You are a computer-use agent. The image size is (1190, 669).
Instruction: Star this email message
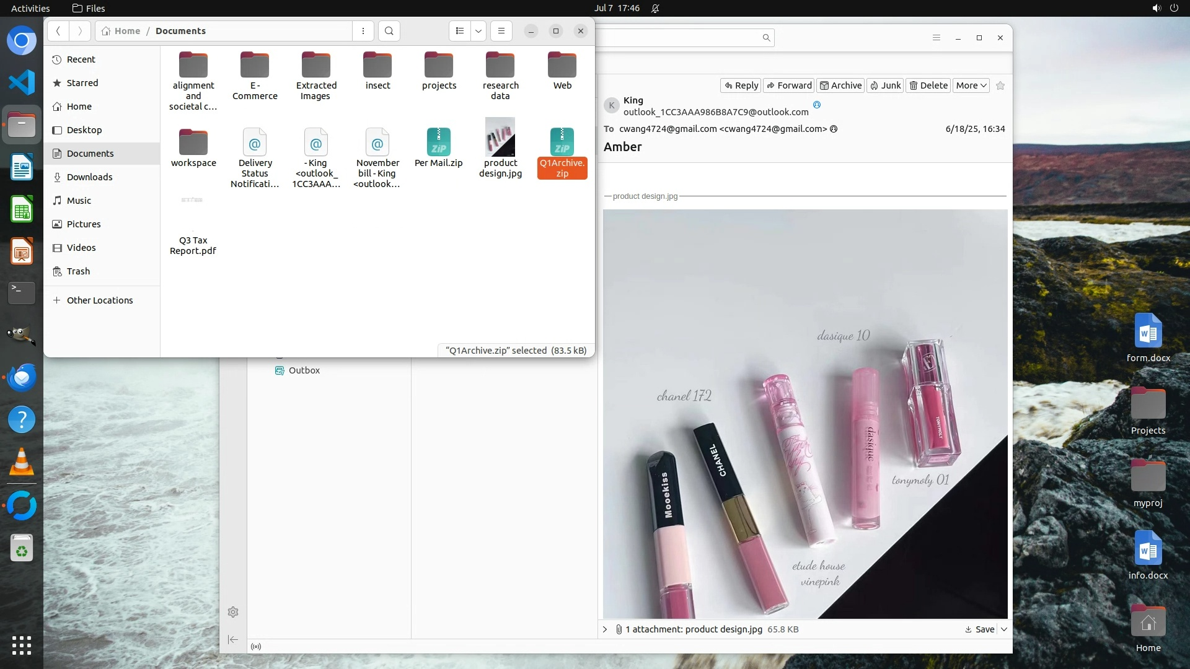tap(1000, 85)
